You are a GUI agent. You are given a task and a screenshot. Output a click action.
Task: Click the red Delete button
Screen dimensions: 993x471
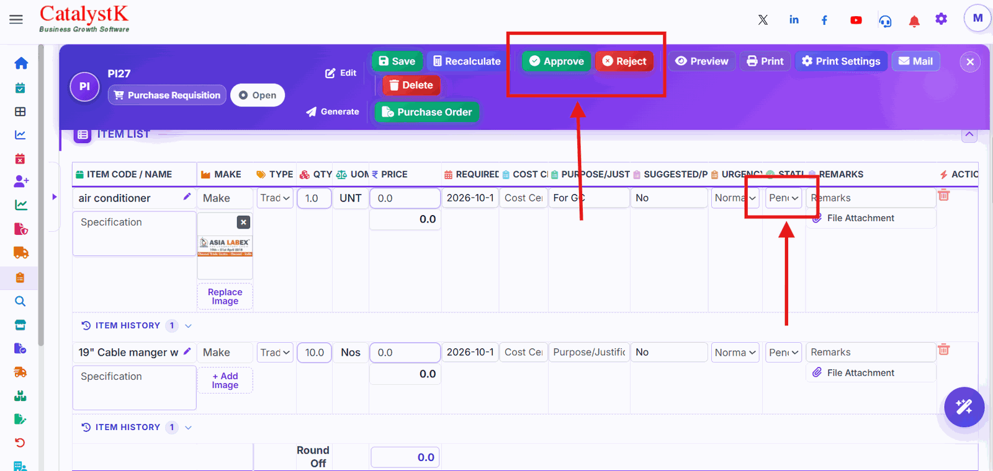(x=411, y=85)
